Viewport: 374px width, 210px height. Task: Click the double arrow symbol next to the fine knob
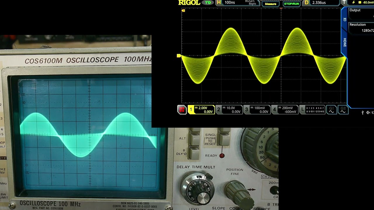(x=251, y=189)
